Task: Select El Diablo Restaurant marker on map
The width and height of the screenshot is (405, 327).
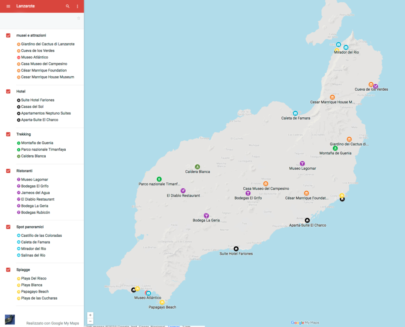Action: tap(183, 191)
